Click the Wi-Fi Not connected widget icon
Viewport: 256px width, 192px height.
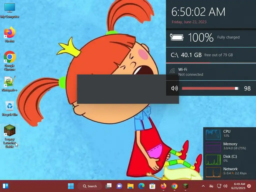click(x=172, y=71)
